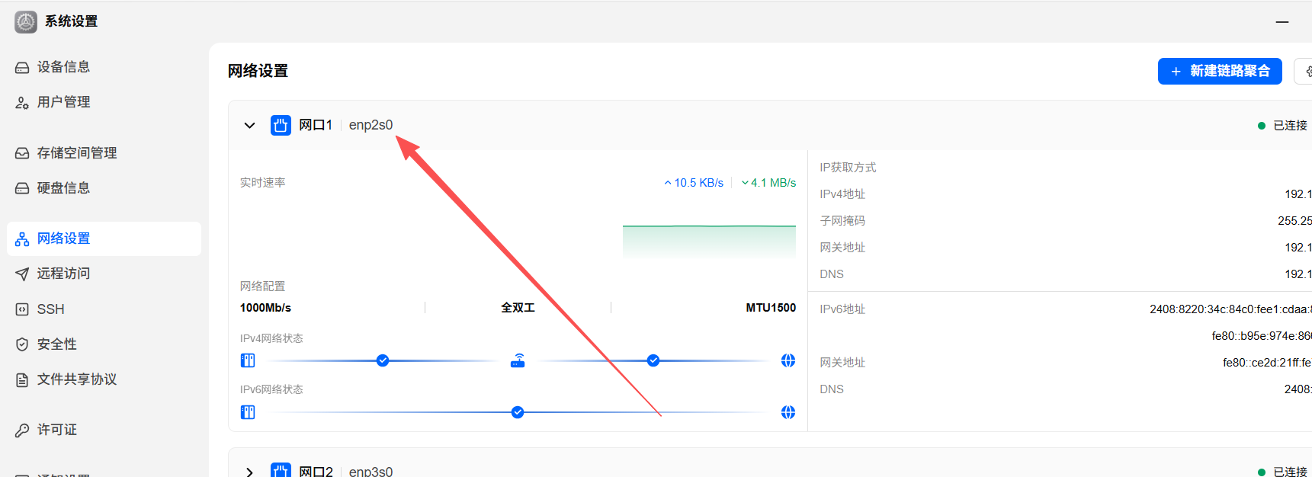
Task: Click the globe icon at IPv6 status end
Action: coord(788,412)
